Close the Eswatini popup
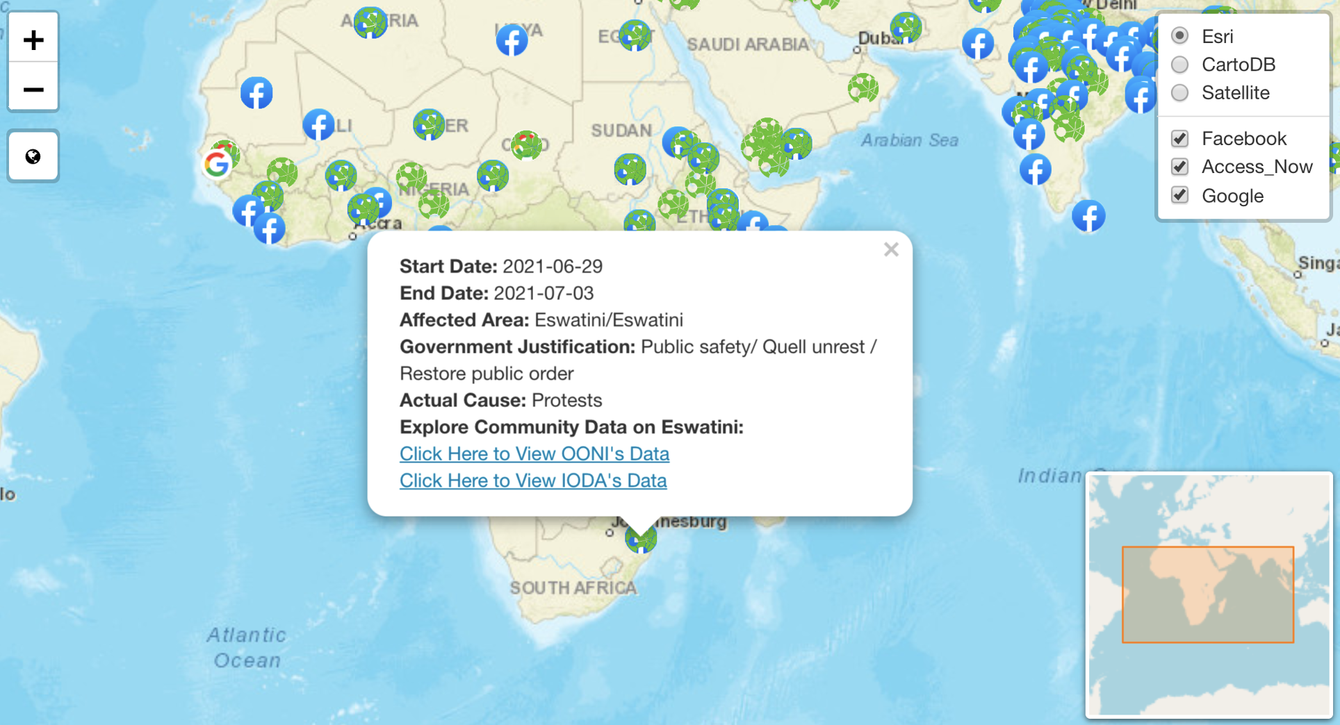Image resolution: width=1340 pixels, height=725 pixels. 891,249
